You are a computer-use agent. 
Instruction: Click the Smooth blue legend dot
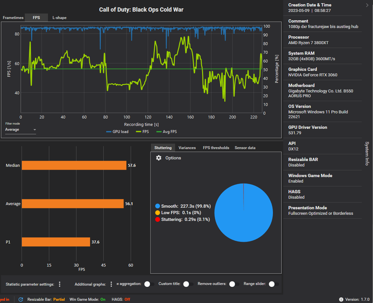click(x=157, y=206)
